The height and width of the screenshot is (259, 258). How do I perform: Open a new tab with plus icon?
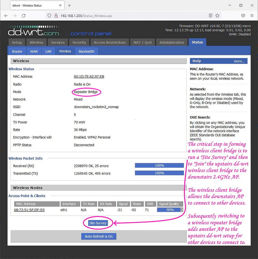[69, 6]
